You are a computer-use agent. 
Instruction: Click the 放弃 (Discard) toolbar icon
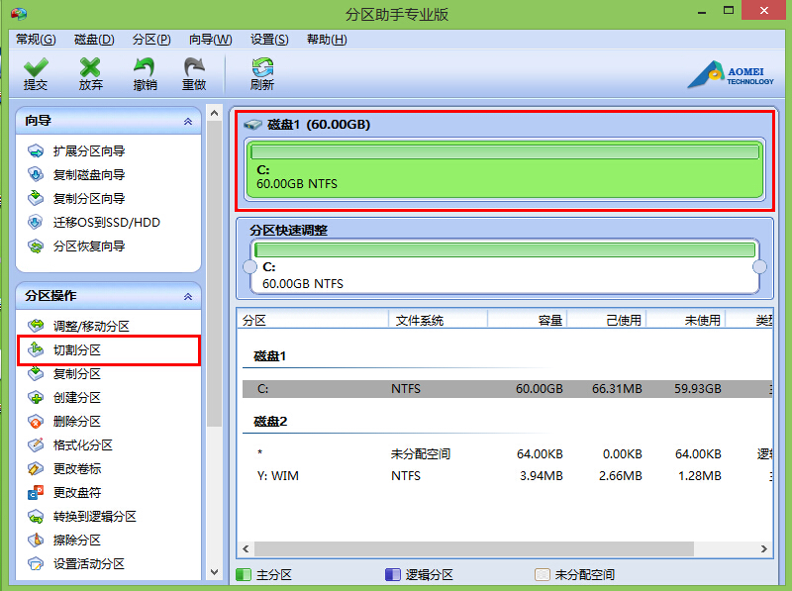click(90, 67)
